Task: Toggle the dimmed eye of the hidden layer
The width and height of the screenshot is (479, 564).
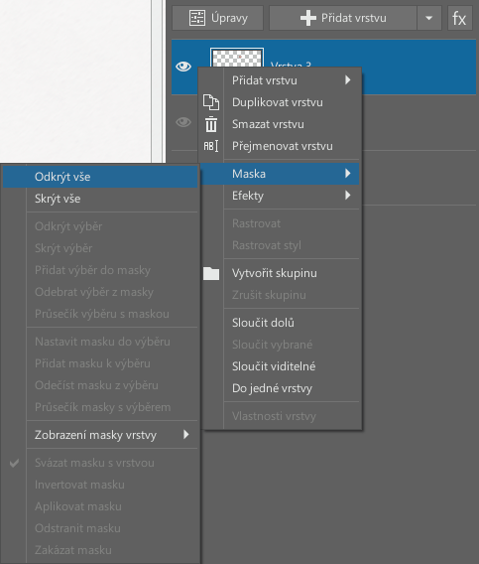Action: coord(183,122)
